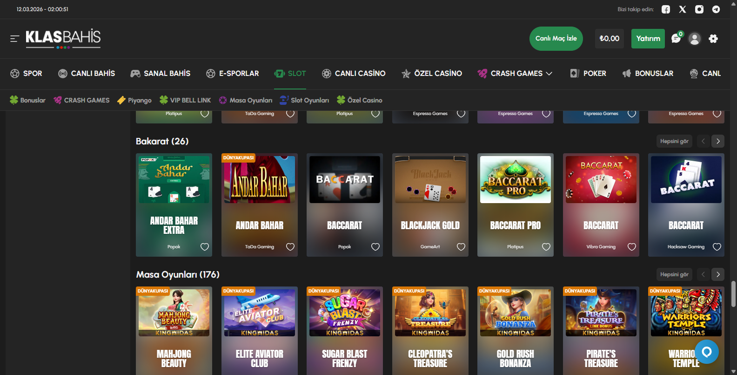Click the Yatırım deposit button
The image size is (737, 375).
(648, 39)
